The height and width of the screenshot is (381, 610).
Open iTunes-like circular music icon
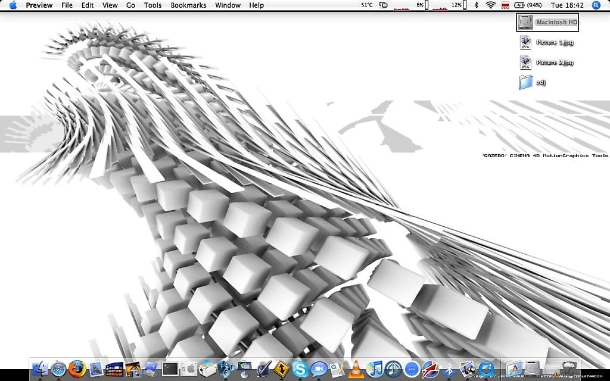[393, 368]
